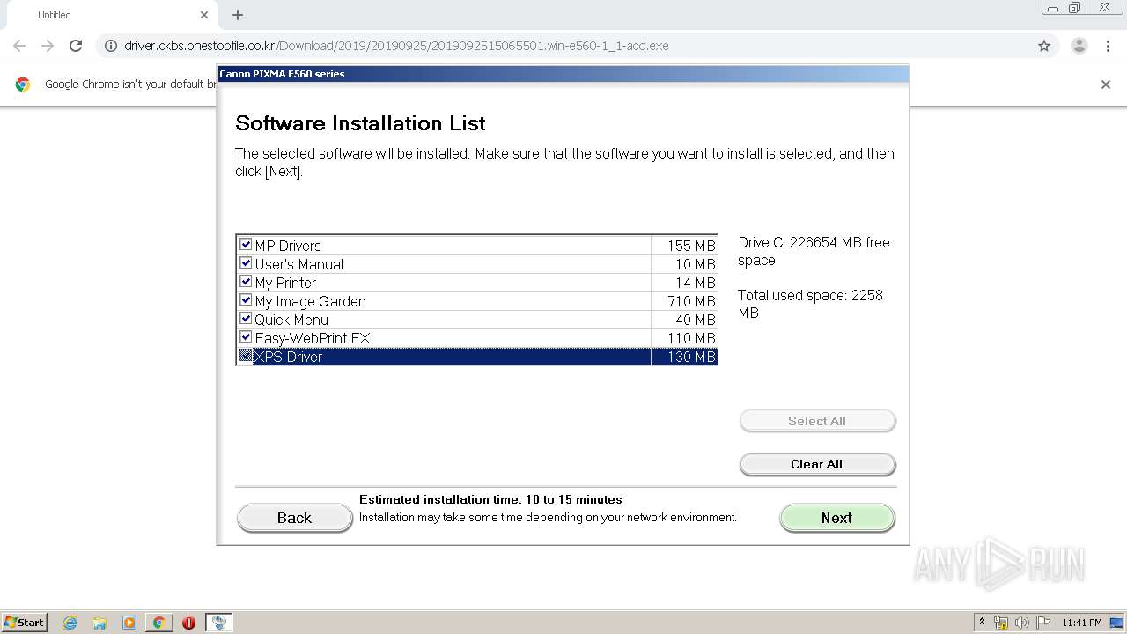Viewport: 1127px width, 634px height.
Task: Click the Show desktop button
Action: click(1116, 623)
